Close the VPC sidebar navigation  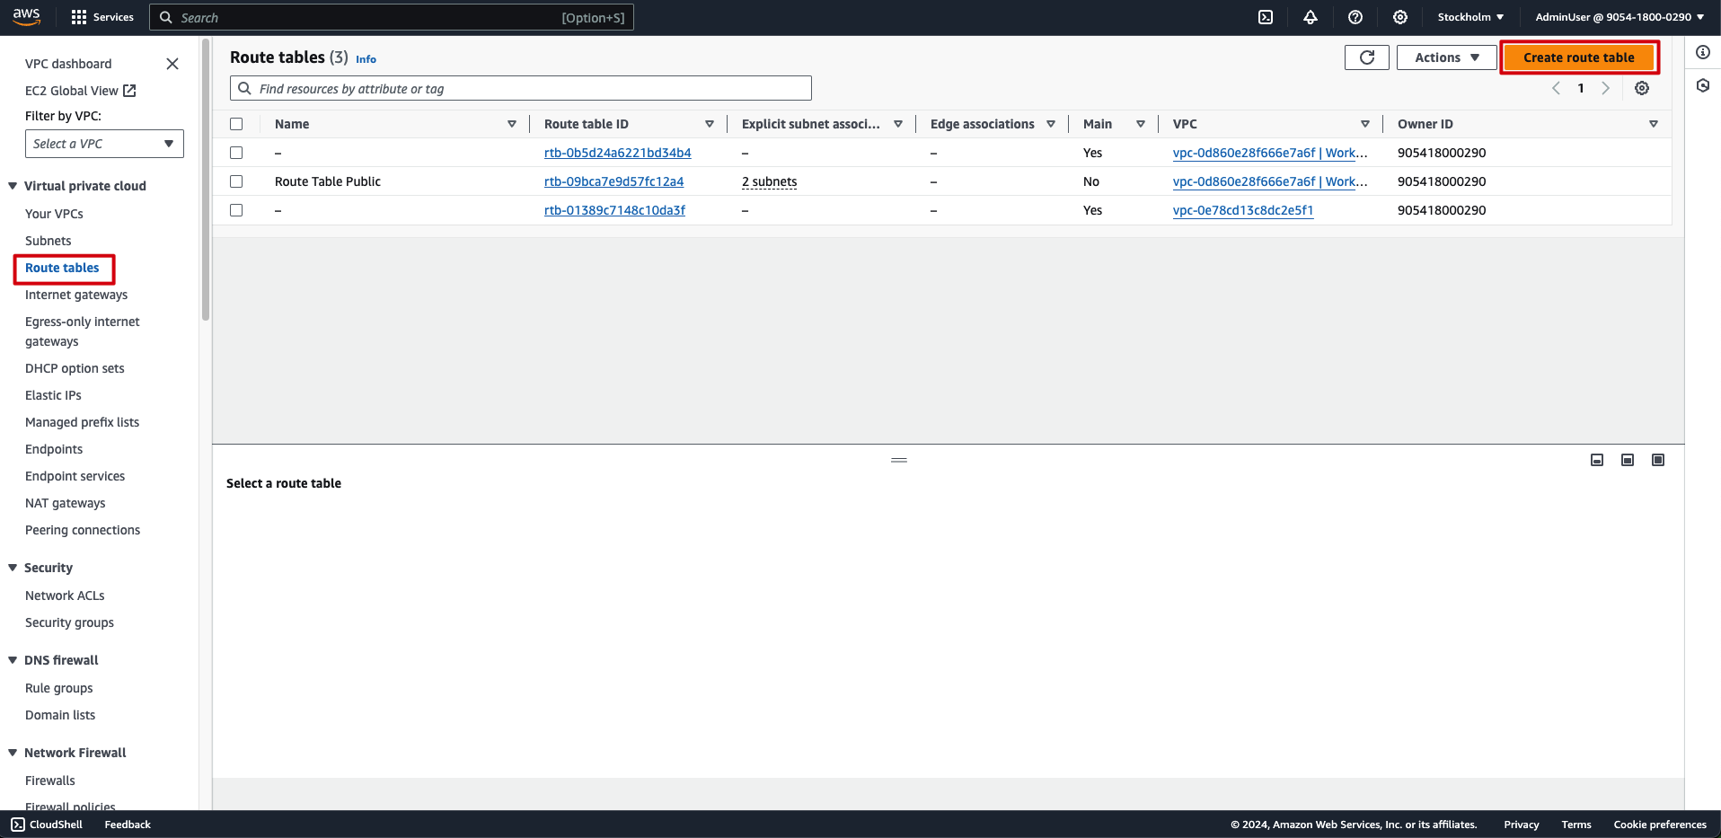(172, 64)
